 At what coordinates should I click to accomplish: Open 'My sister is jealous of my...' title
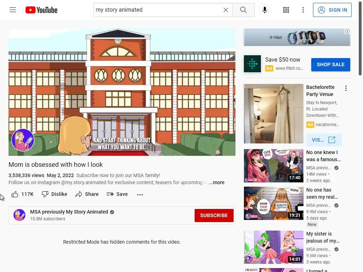pyautogui.click(x=323, y=237)
